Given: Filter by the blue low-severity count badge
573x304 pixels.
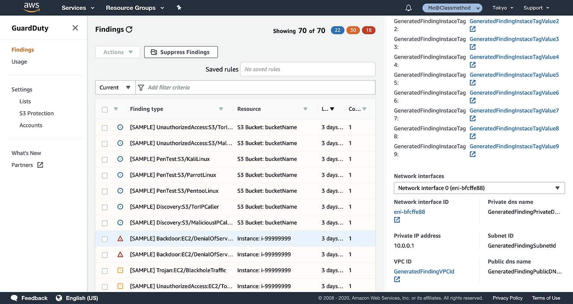Looking at the screenshot, I should [x=338, y=30].
